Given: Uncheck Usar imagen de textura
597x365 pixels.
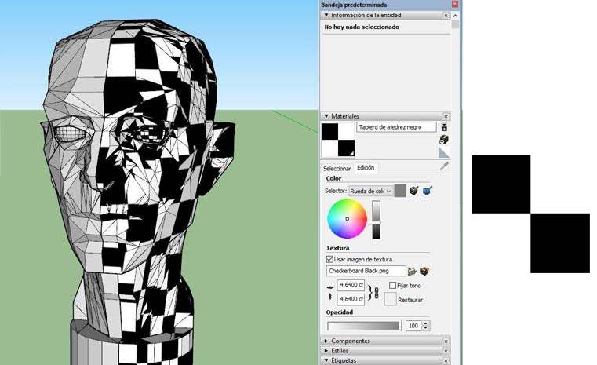Looking at the screenshot, I should pyautogui.click(x=329, y=259).
